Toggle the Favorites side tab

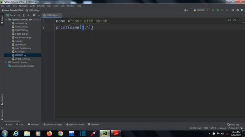click(x=2, y=115)
